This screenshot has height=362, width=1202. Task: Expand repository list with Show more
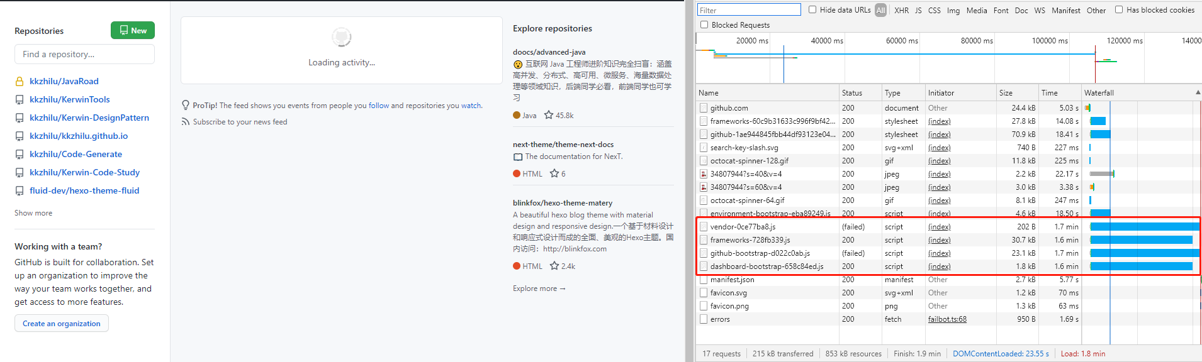[33, 213]
